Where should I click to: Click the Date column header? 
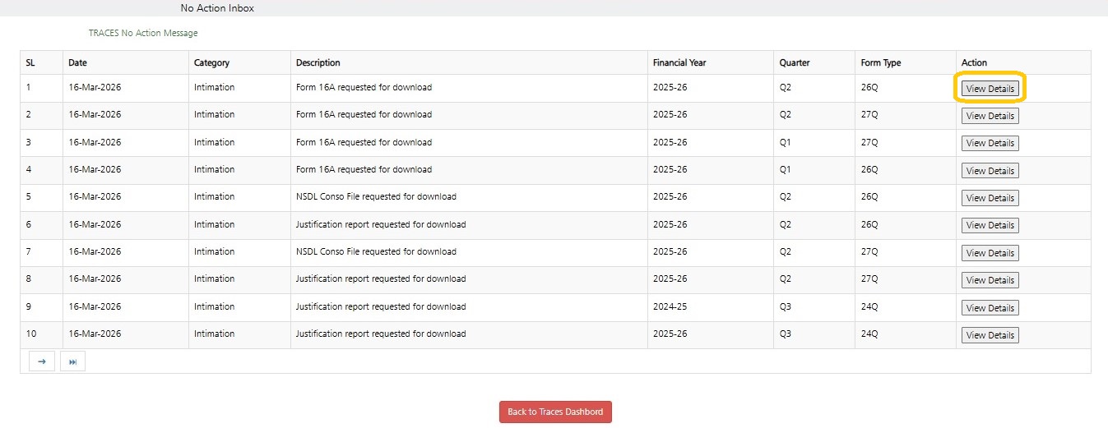tap(77, 62)
